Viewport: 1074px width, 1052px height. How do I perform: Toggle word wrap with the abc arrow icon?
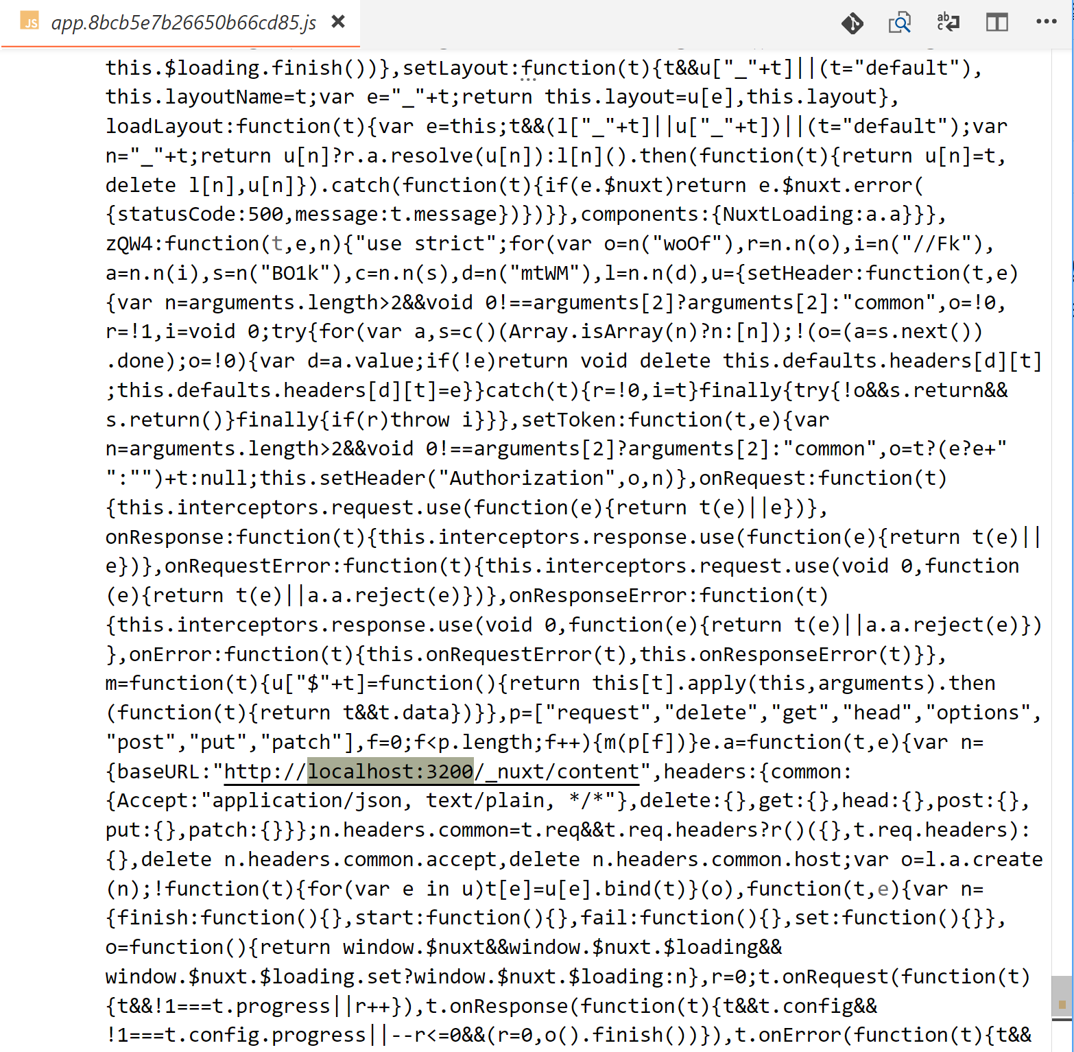pos(948,23)
